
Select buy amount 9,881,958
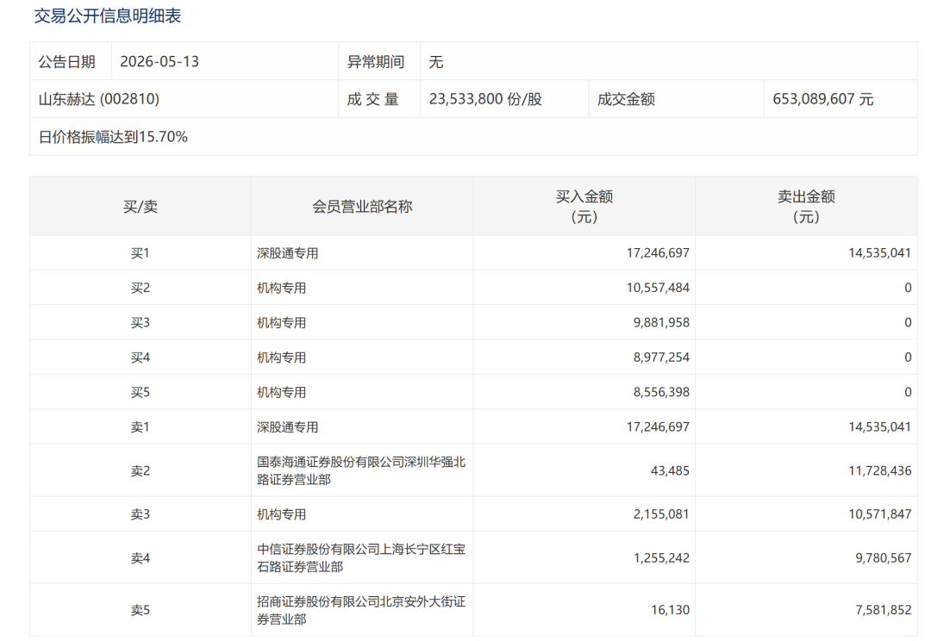(661, 323)
